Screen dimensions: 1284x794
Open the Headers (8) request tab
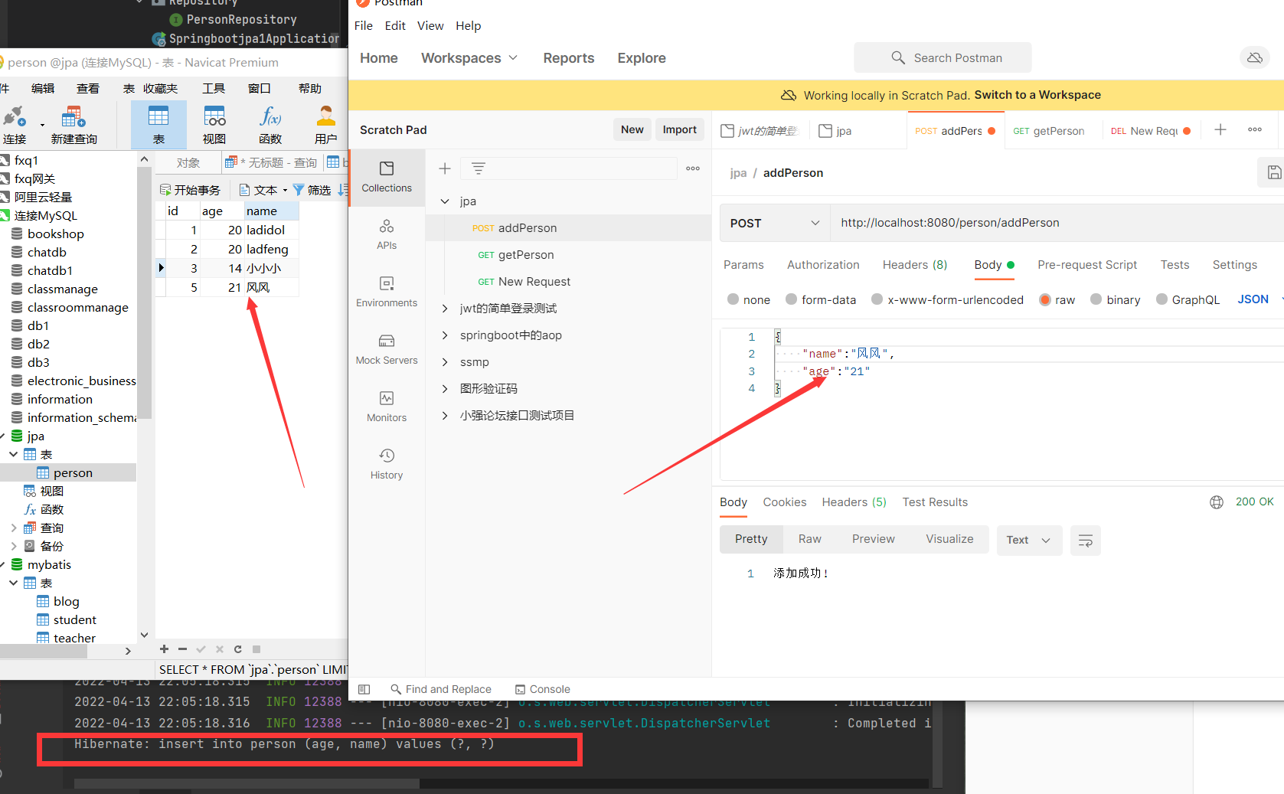915,265
